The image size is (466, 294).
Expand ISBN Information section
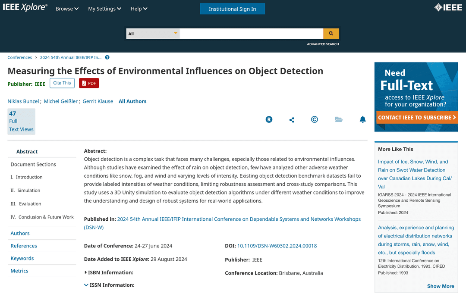[109, 272]
